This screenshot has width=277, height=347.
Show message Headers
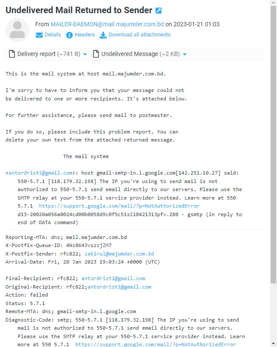[x=85, y=35]
